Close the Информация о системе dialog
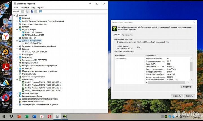Viewport: 203px width, 121px height. [x=194, y=22]
